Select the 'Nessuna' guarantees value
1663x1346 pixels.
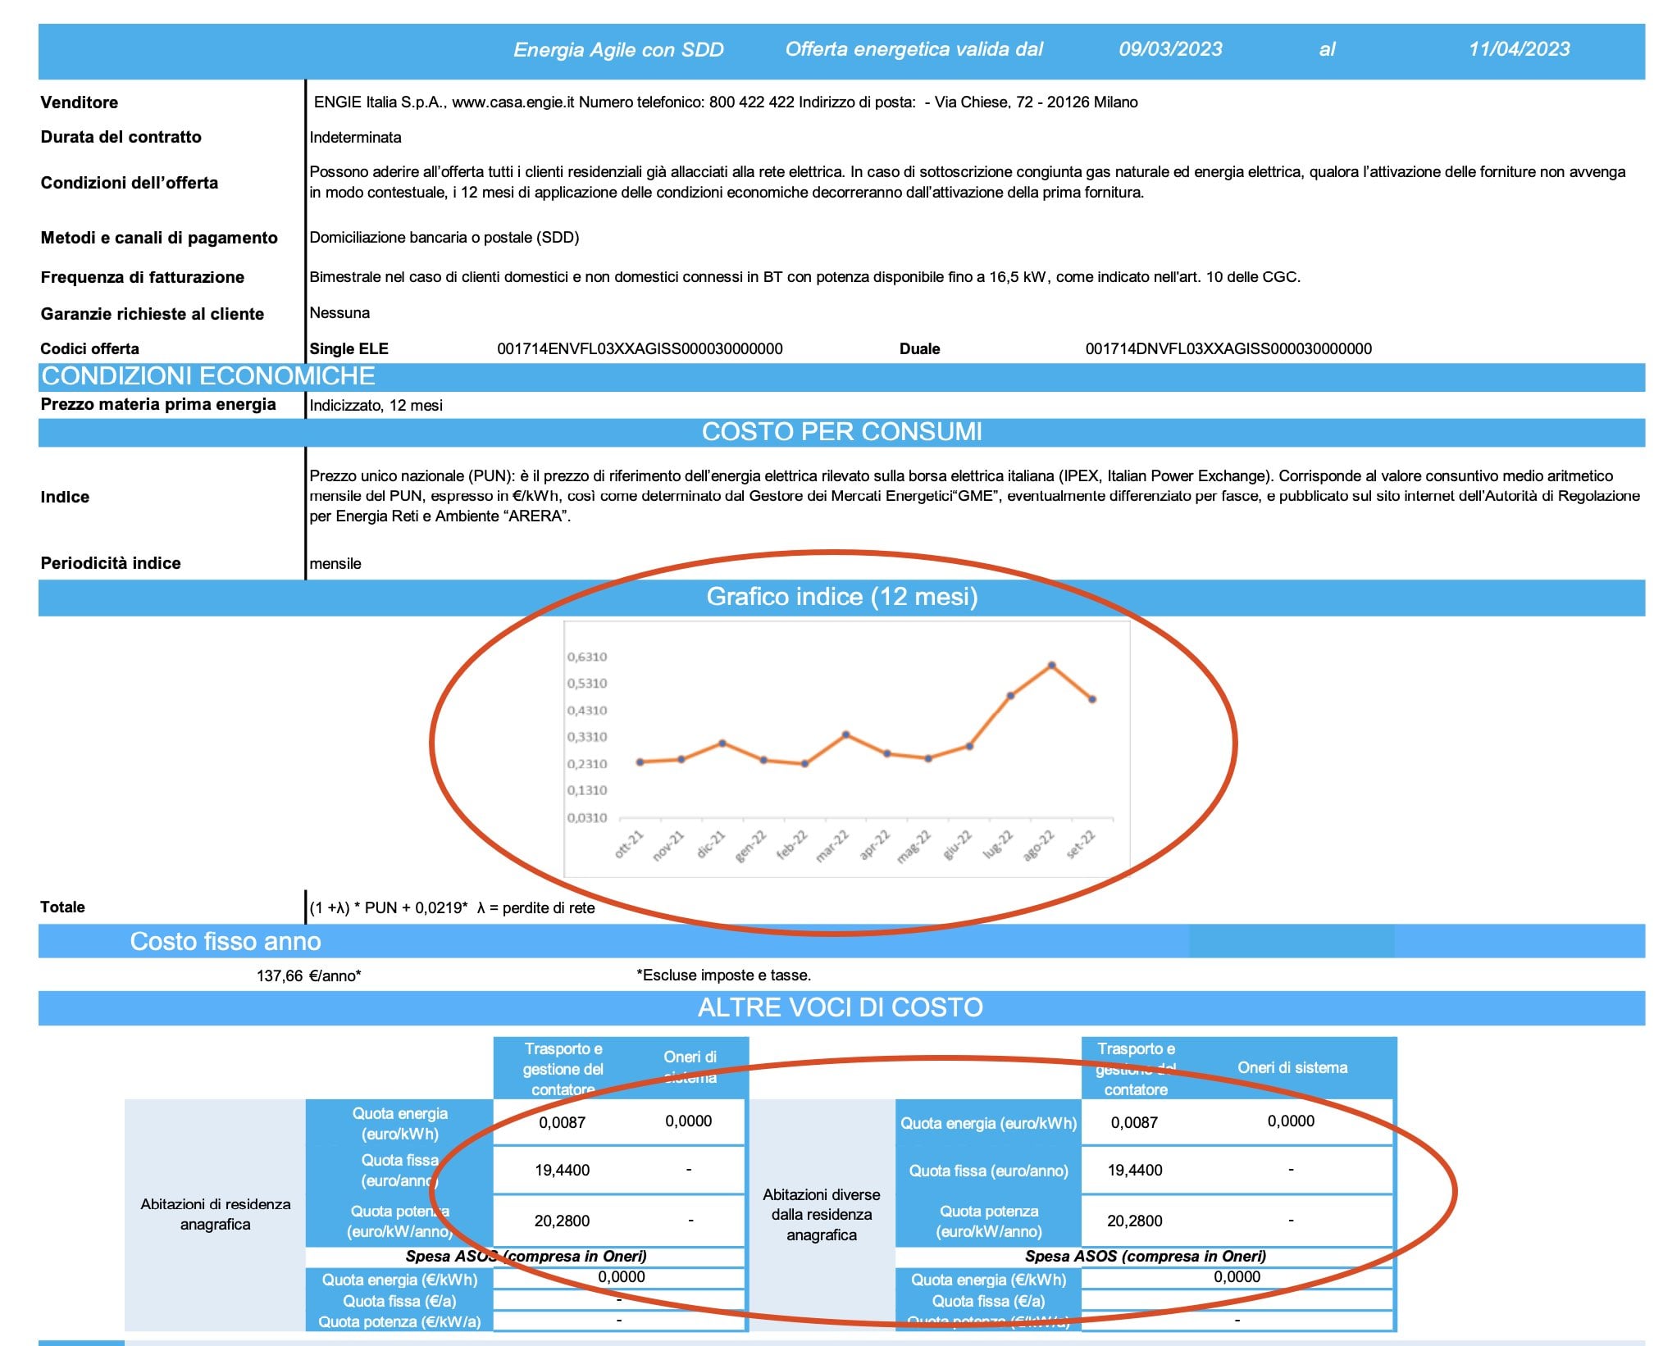coord(339,313)
